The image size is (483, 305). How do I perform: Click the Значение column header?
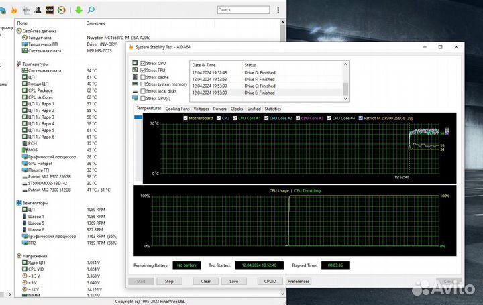click(96, 23)
